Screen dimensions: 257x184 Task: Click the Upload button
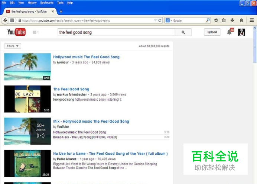pos(212,32)
